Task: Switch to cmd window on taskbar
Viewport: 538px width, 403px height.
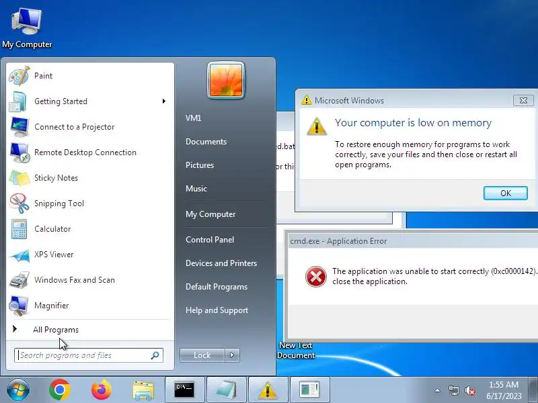Action: [x=184, y=390]
